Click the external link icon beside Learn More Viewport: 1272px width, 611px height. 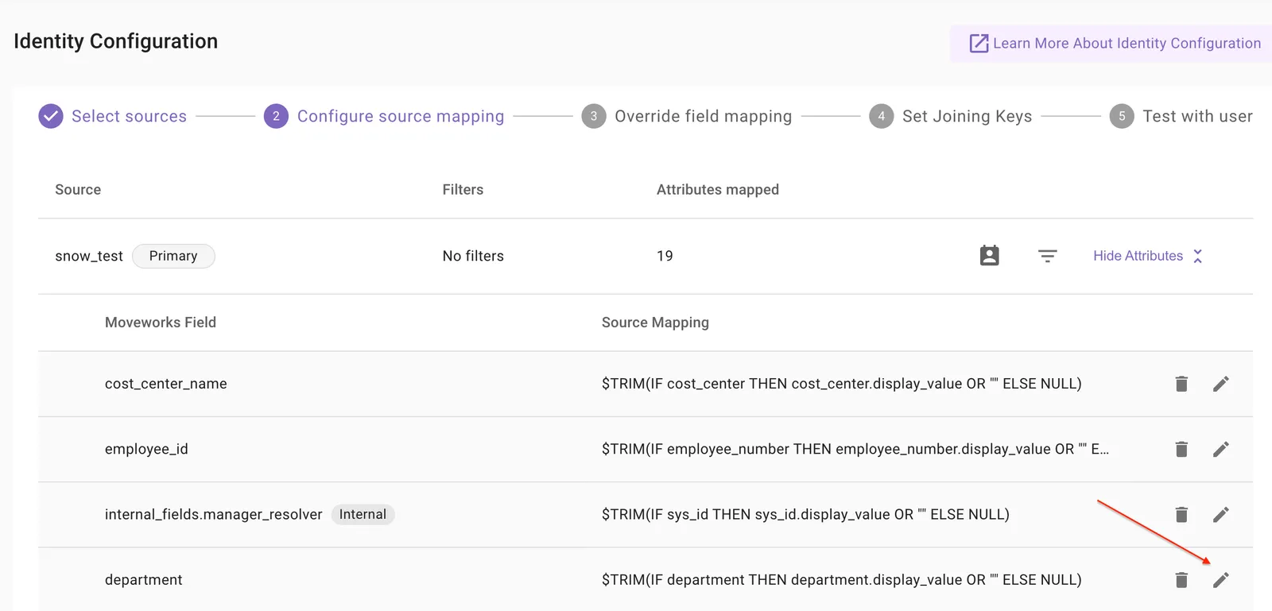pyautogui.click(x=979, y=43)
